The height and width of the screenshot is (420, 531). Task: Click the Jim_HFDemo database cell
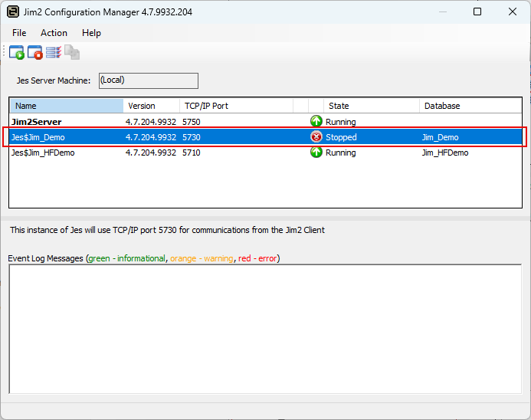click(x=445, y=153)
